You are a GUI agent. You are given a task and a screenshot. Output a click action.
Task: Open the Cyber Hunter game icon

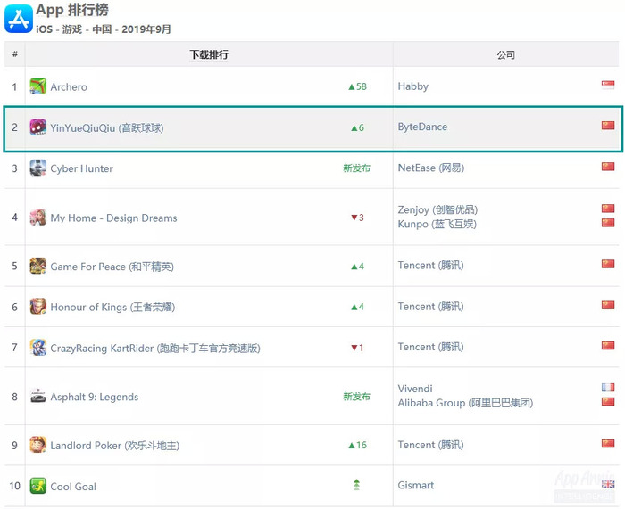(x=37, y=168)
